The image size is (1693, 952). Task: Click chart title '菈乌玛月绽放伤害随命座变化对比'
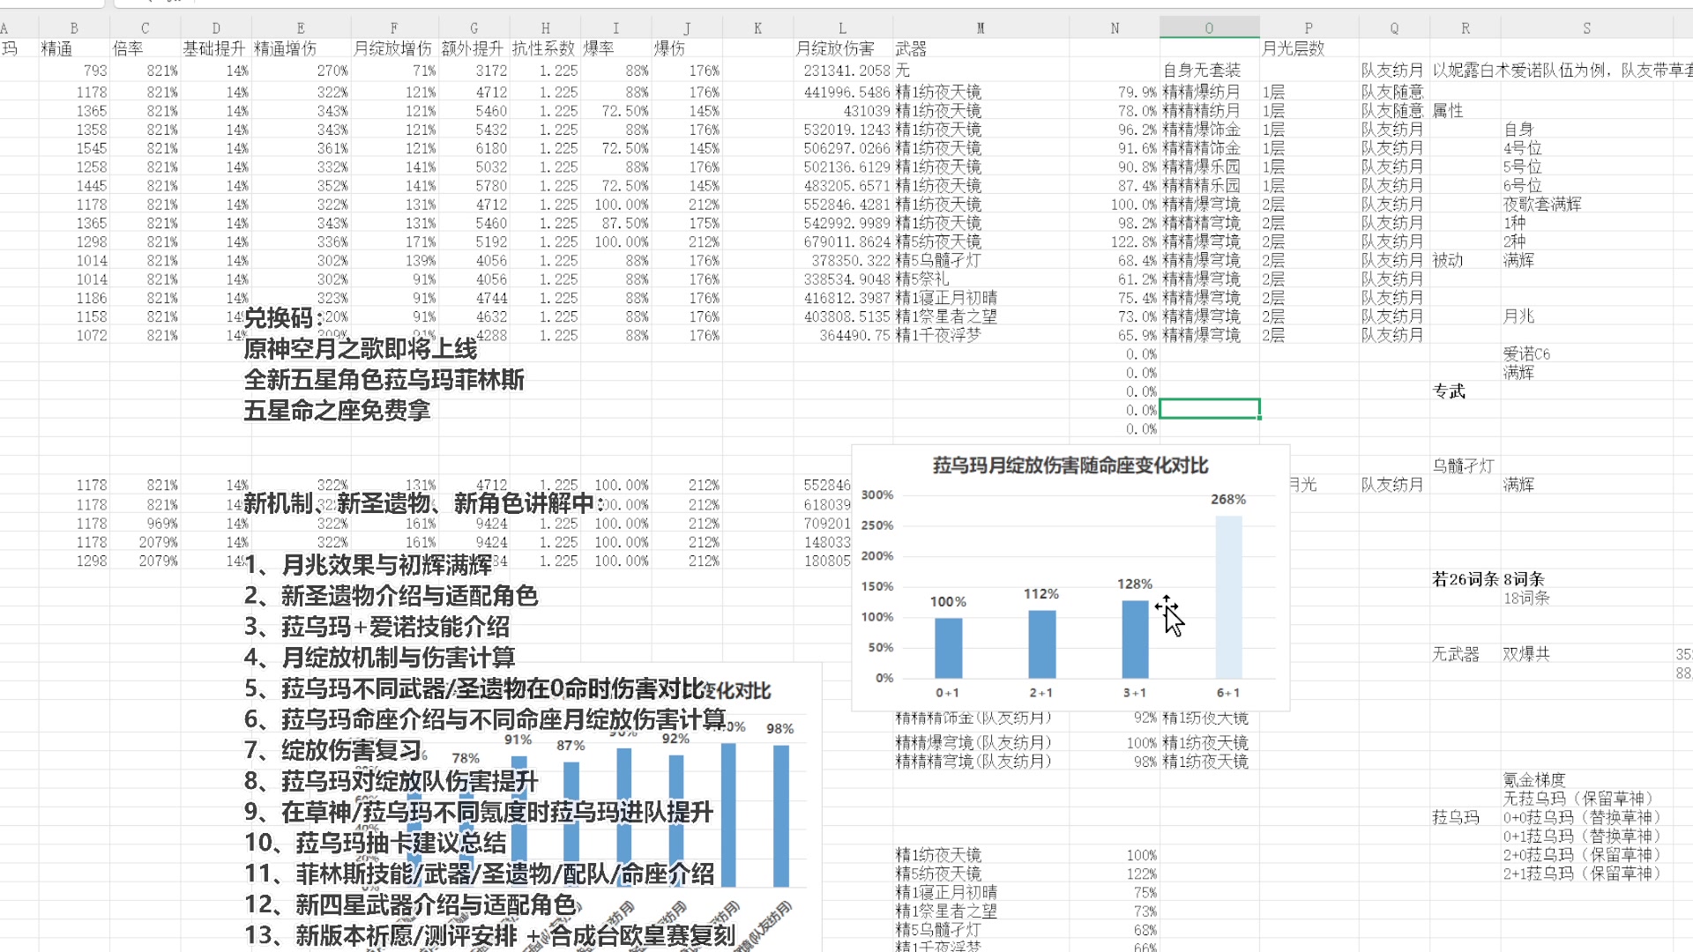pos(1070,465)
